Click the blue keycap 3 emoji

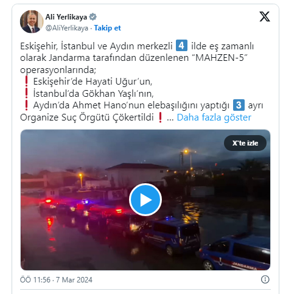coord(239,105)
